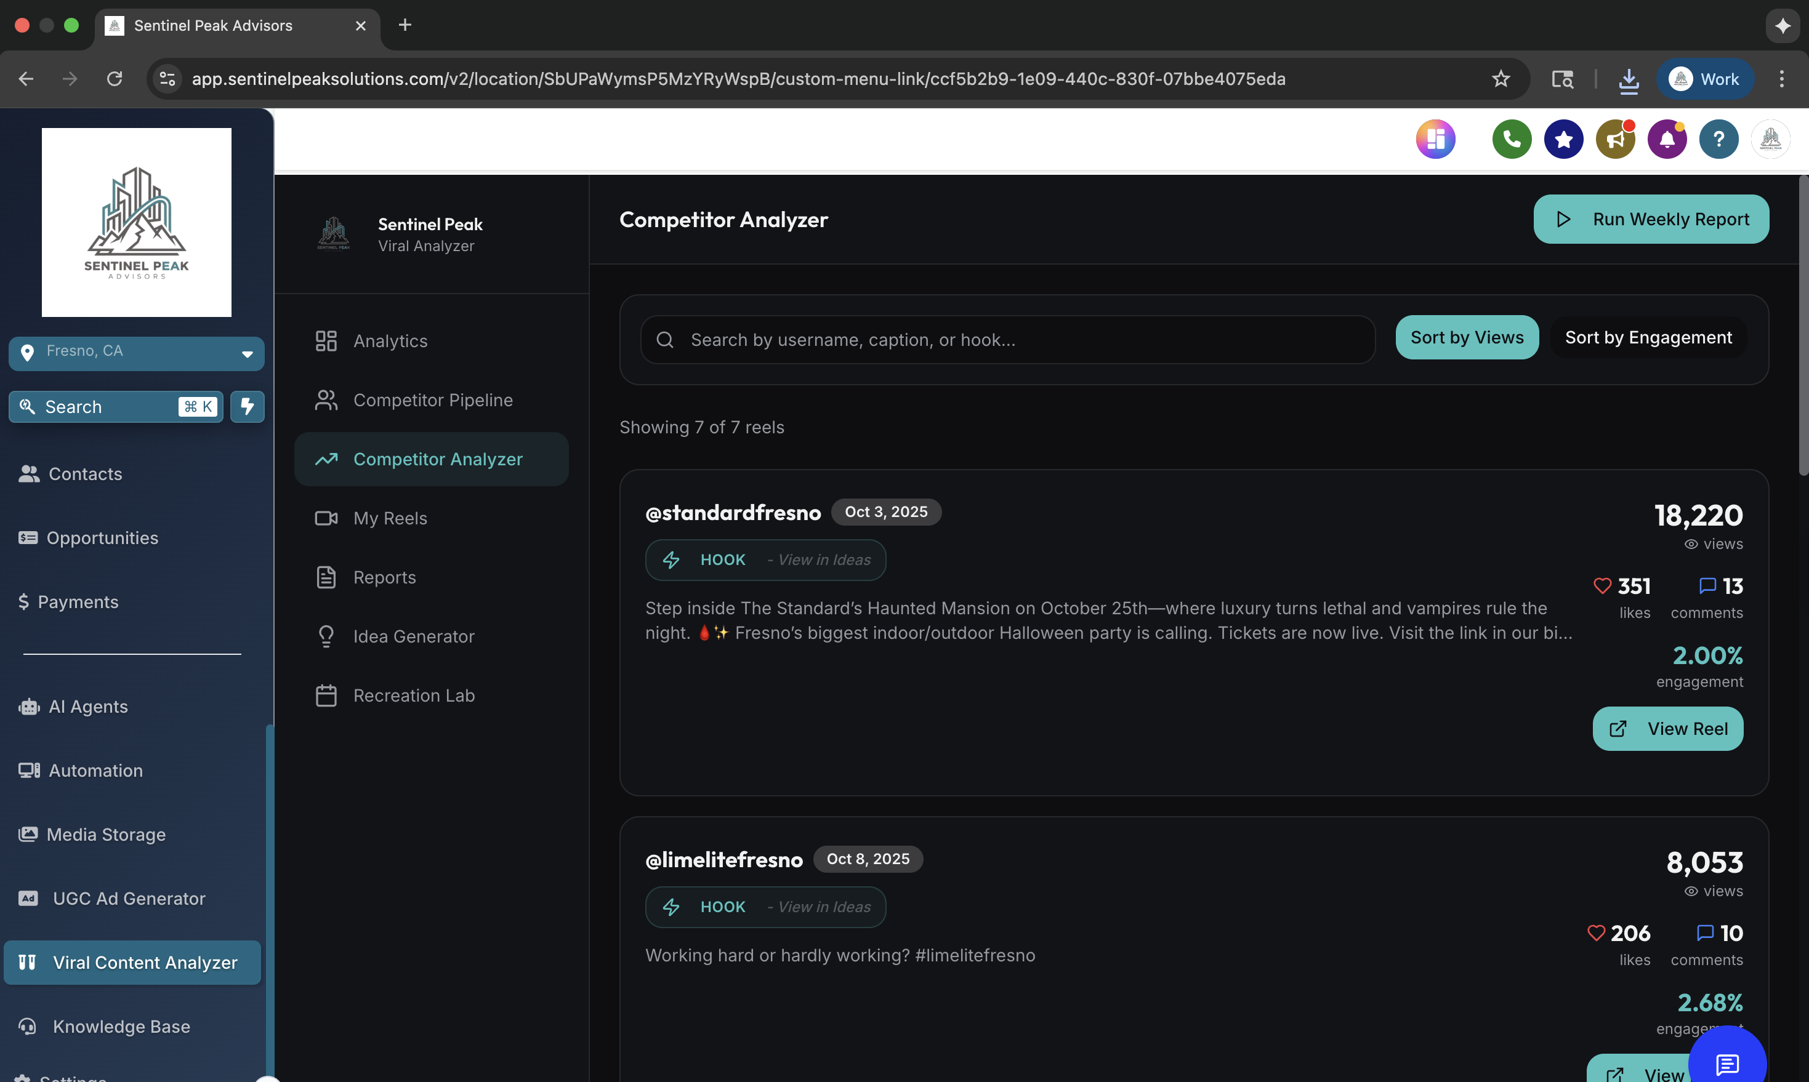
Task: Click the lightning quick-actions button beside Search
Action: pos(248,406)
